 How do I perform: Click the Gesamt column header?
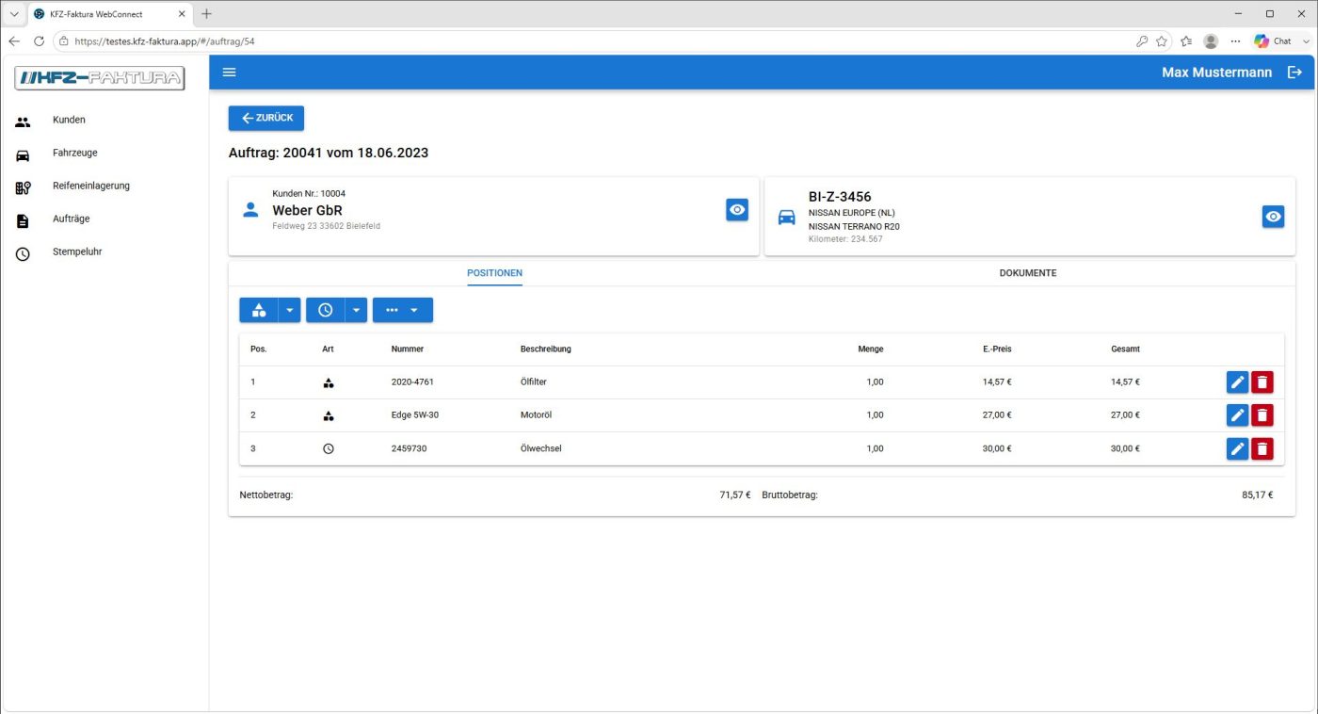point(1125,349)
